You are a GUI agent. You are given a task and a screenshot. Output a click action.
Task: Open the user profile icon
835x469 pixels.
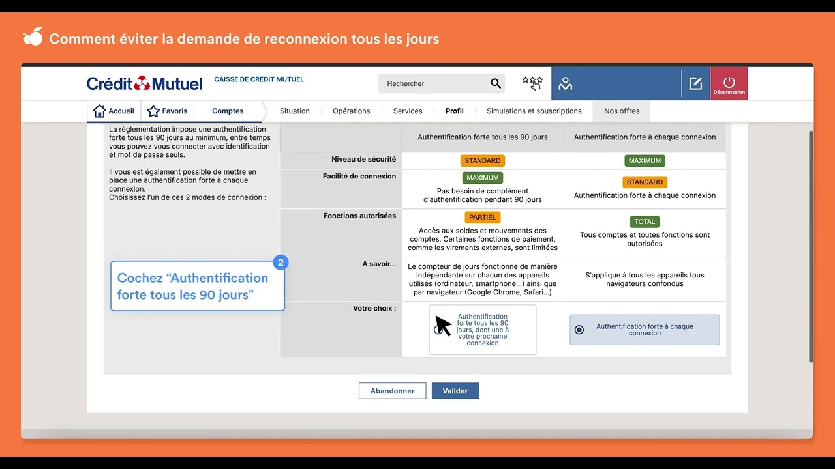(566, 83)
